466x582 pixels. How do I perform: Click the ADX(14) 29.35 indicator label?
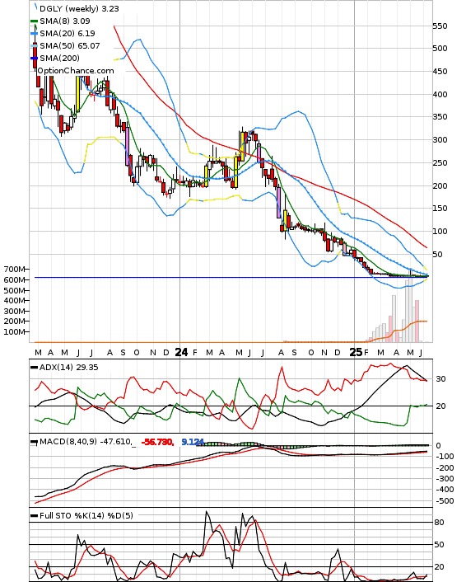pos(68,368)
